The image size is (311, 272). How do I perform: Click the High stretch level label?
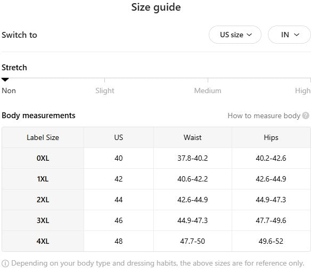pos(302,91)
